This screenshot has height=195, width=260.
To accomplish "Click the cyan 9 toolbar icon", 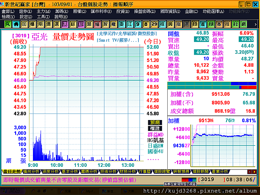I will (138, 24).
